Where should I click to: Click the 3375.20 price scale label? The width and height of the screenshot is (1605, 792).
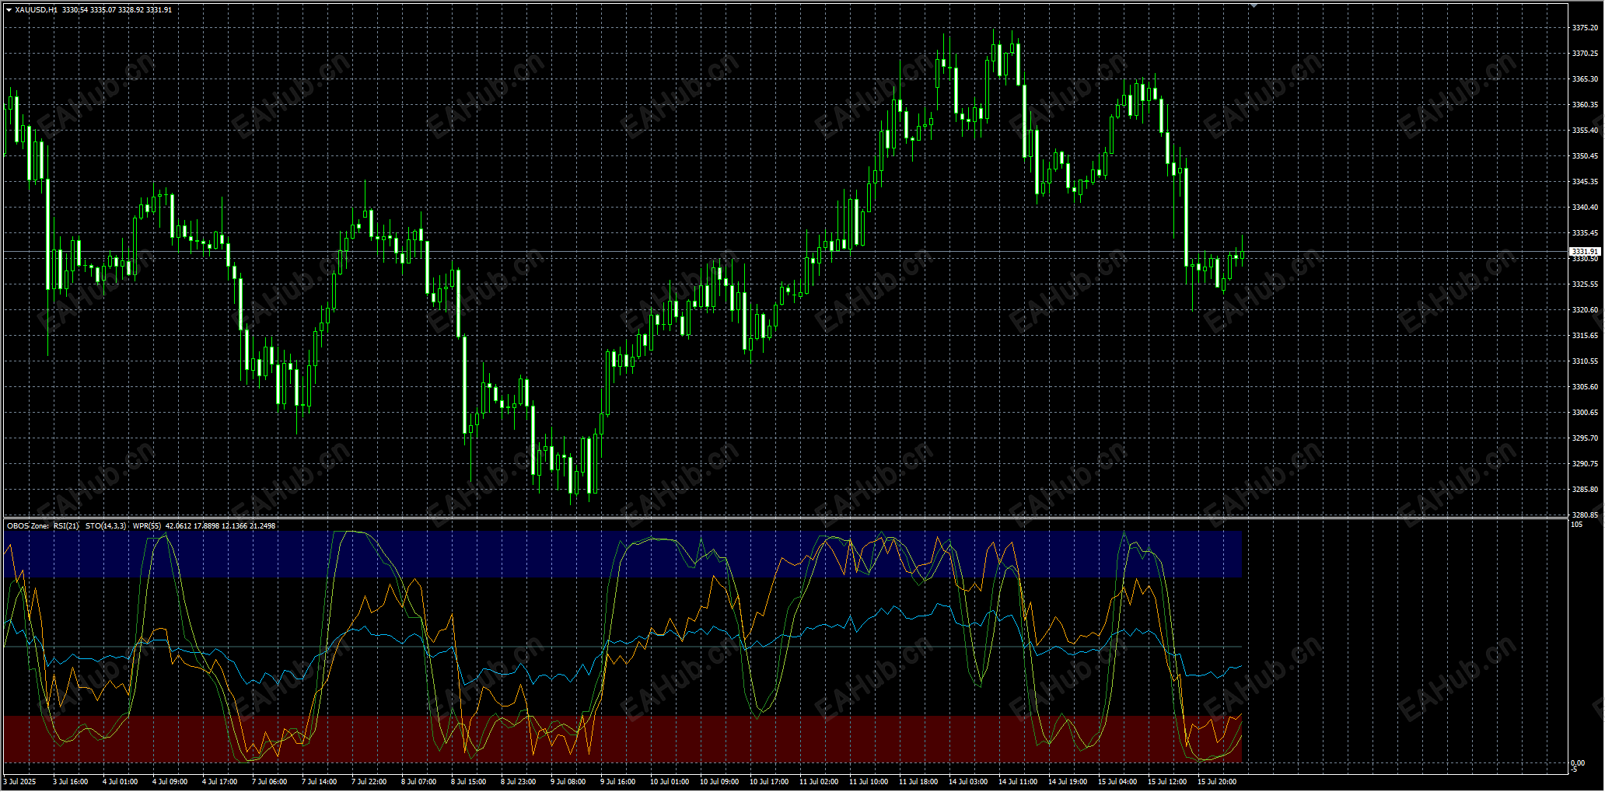pos(1585,28)
